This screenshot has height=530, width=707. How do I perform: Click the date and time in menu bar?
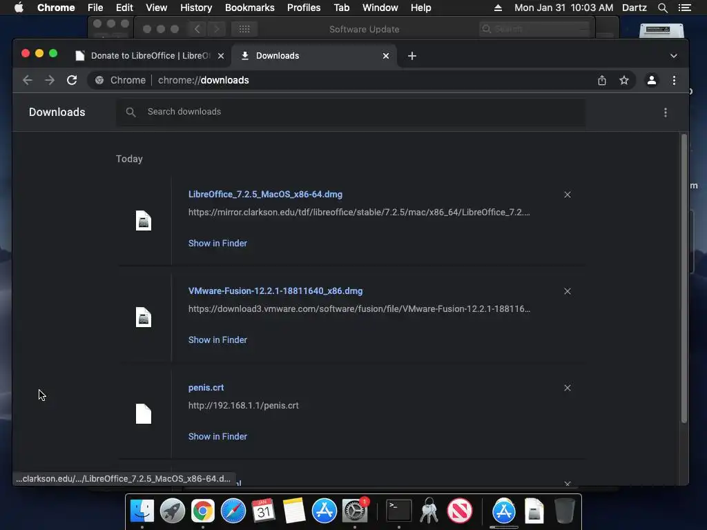(563, 8)
